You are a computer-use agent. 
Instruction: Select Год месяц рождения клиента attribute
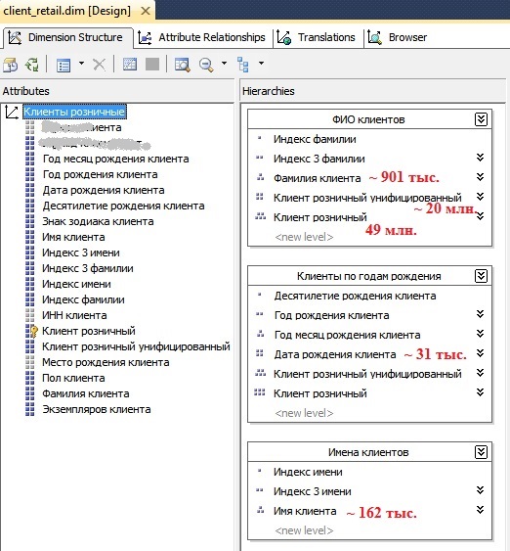tap(115, 159)
